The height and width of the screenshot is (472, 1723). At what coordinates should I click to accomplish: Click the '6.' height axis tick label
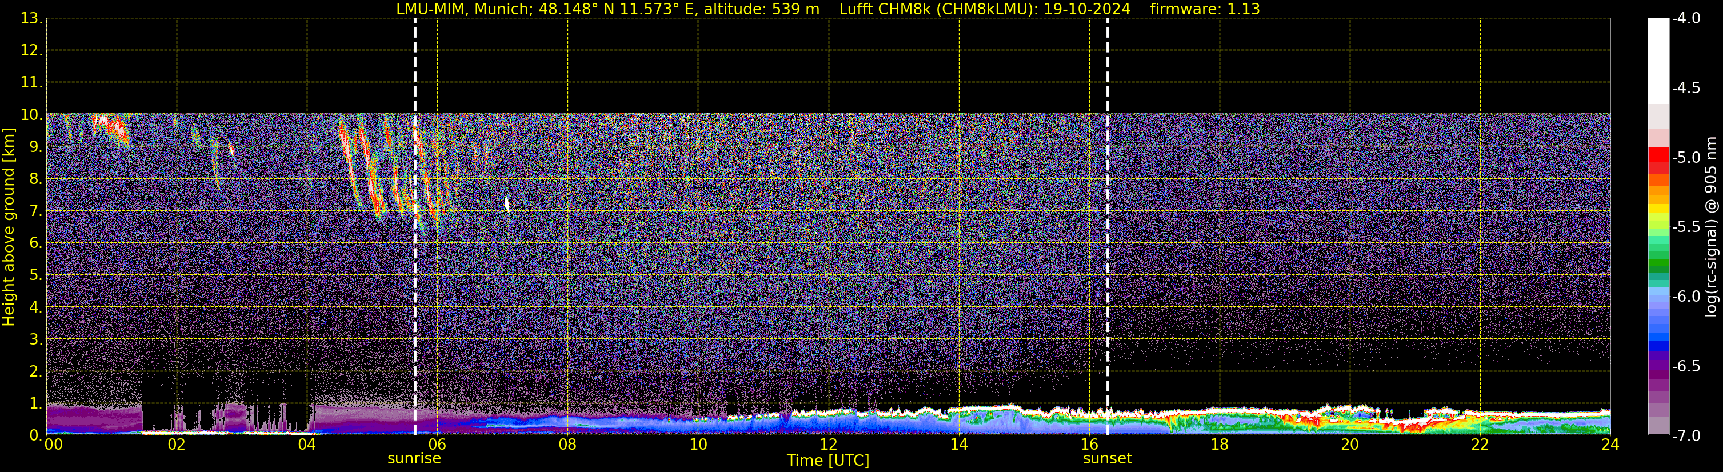pos(35,243)
